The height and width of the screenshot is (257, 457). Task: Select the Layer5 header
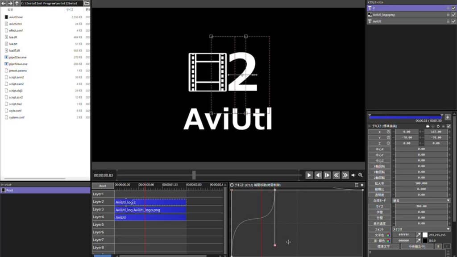click(103, 224)
